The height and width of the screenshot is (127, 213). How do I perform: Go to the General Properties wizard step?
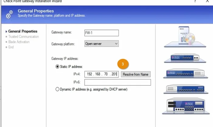pos(23,31)
